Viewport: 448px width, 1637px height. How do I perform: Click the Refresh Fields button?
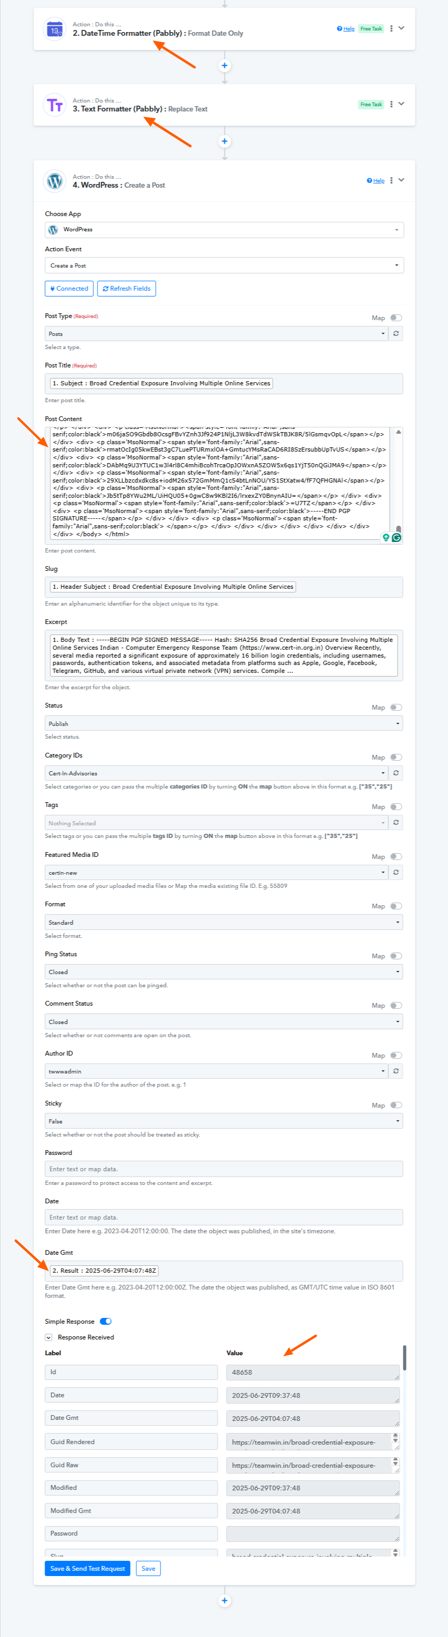point(127,289)
